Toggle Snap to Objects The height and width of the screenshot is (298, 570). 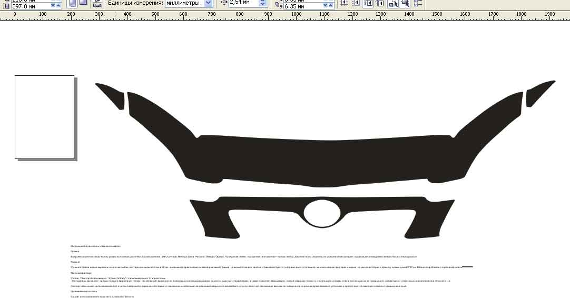(368, 3)
